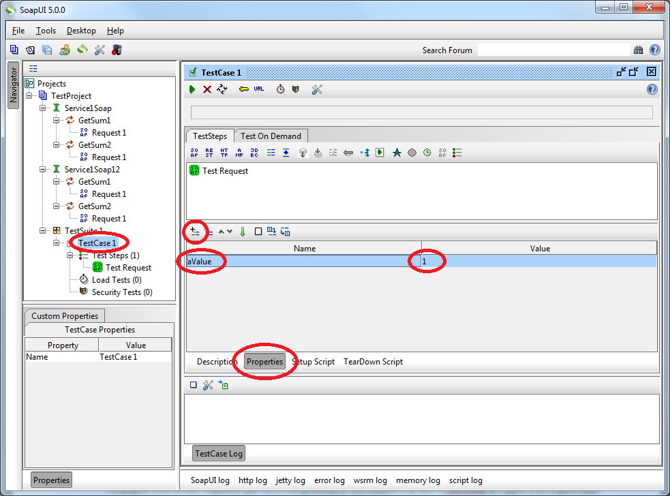670x496 pixels.
Task: Open the Desktop menu
Action: (x=81, y=31)
